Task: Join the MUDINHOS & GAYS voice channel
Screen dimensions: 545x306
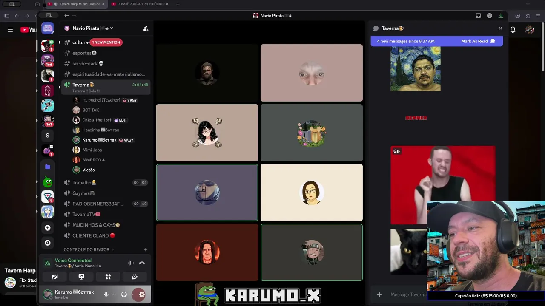Action: coord(106,225)
